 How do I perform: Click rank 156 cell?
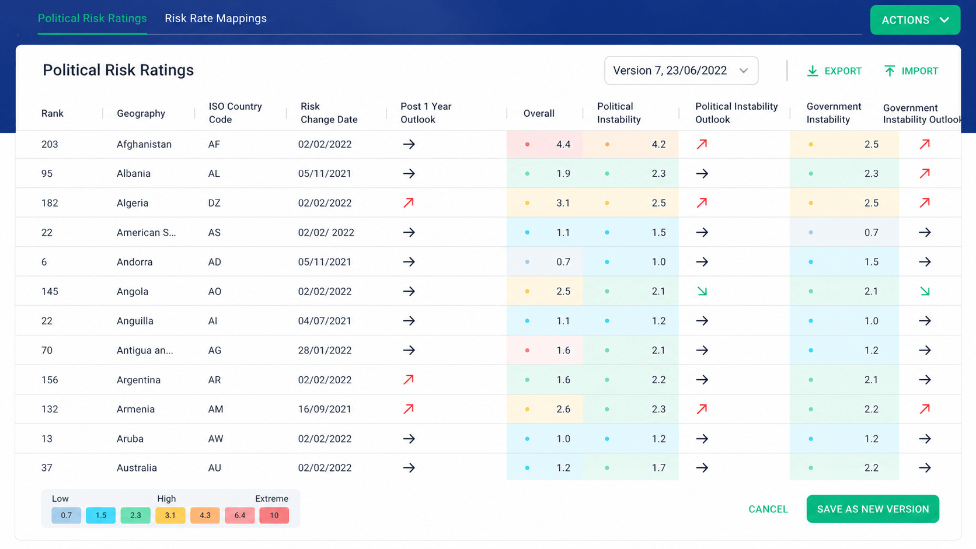pos(50,380)
